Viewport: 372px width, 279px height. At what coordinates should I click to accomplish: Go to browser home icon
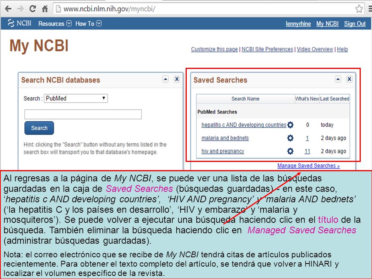pos(45,9)
